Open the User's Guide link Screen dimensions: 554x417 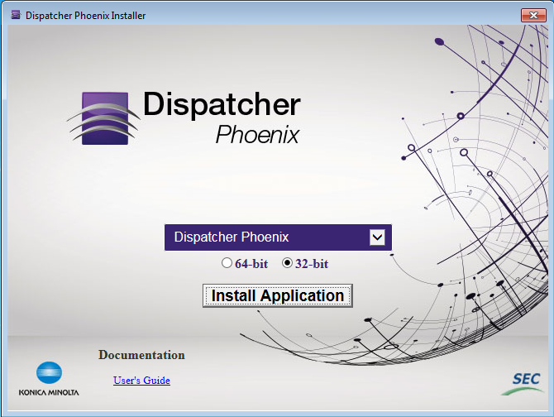coord(141,381)
